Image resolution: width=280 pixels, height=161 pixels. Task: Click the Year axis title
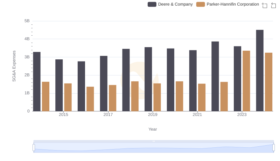pos(153,129)
